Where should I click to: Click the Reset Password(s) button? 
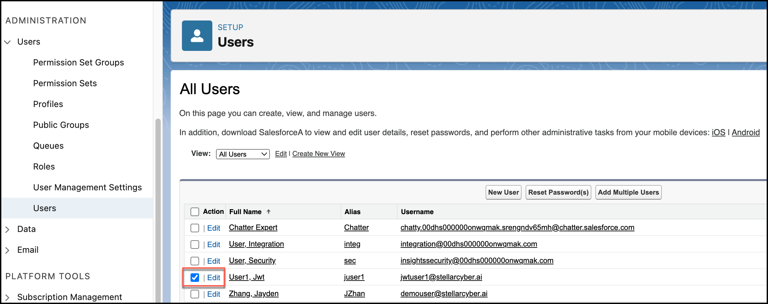click(558, 192)
